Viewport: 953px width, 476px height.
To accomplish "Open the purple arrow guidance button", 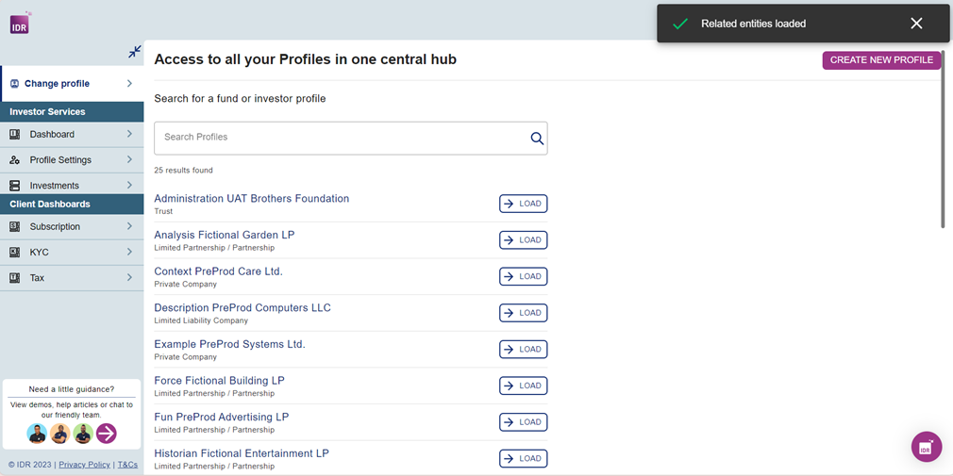I will coord(107,433).
